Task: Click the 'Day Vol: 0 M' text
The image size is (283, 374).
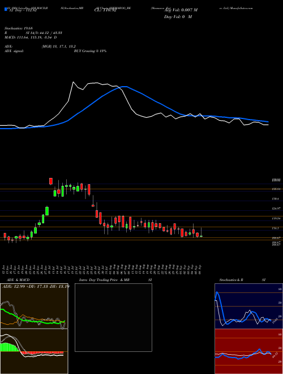Action: (x=178, y=17)
